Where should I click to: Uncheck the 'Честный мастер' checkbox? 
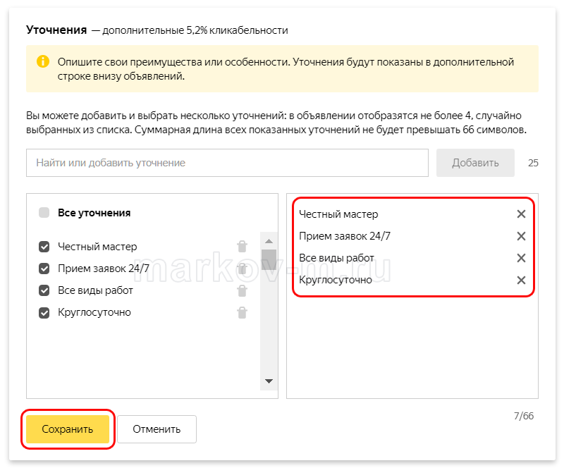click(x=44, y=247)
